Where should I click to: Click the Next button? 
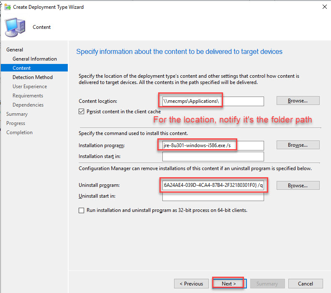[x=228, y=283]
